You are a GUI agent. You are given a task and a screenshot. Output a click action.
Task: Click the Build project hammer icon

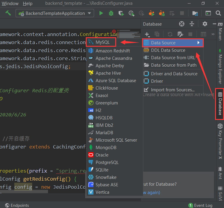click(x=8, y=13)
